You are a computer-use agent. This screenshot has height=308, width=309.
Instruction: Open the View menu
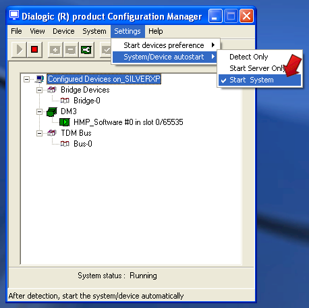point(37,31)
